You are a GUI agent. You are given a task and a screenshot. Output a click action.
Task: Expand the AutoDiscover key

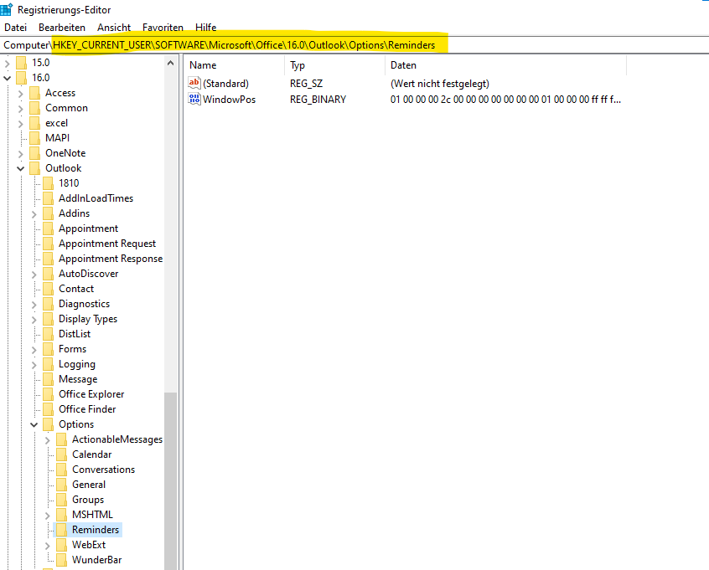tap(34, 275)
